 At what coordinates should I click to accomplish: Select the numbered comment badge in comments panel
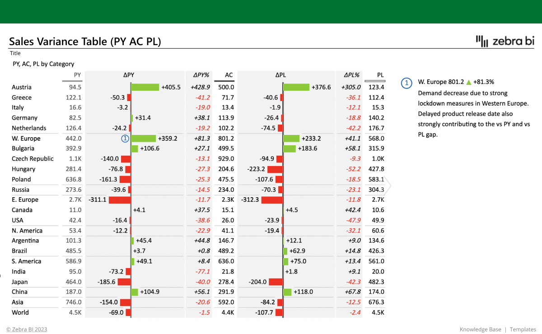click(x=407, y=83)
